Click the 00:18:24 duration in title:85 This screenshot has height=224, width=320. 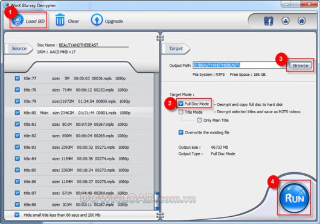click(85, 170)
